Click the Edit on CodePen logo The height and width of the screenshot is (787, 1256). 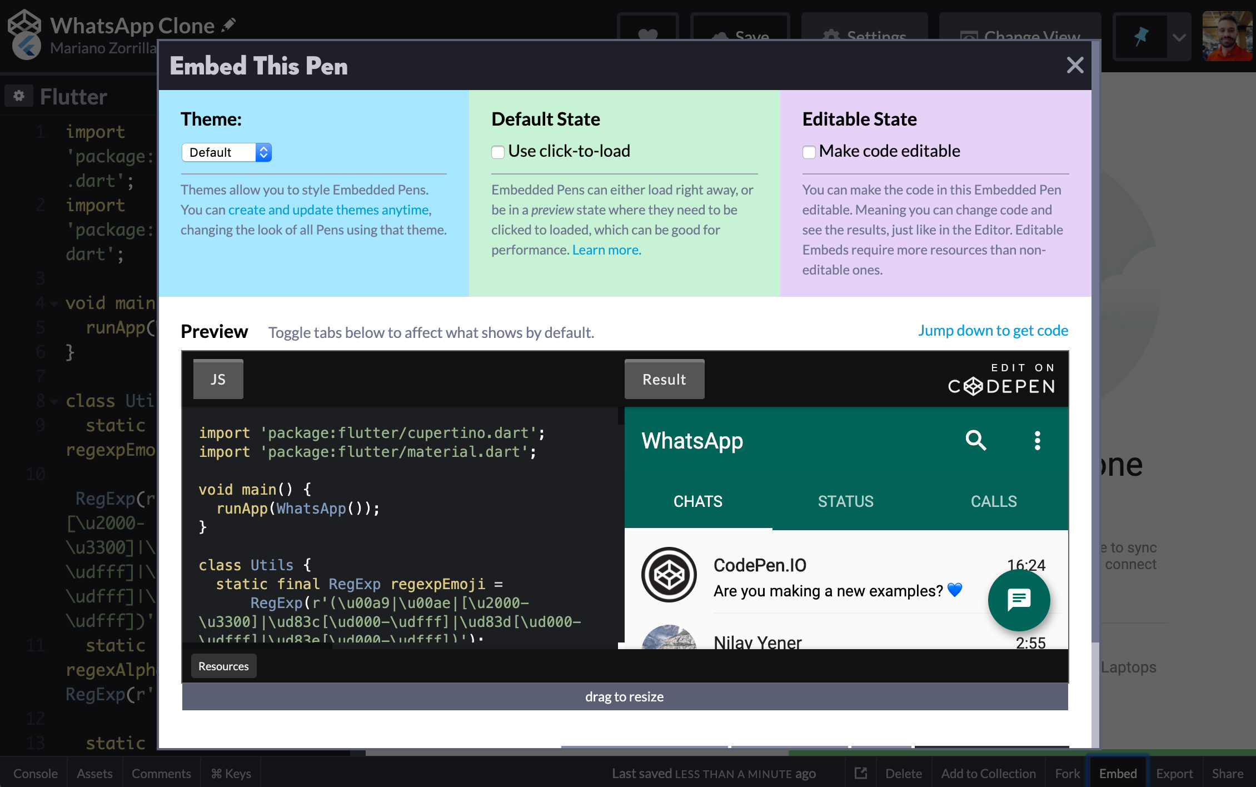point(1001,379)
